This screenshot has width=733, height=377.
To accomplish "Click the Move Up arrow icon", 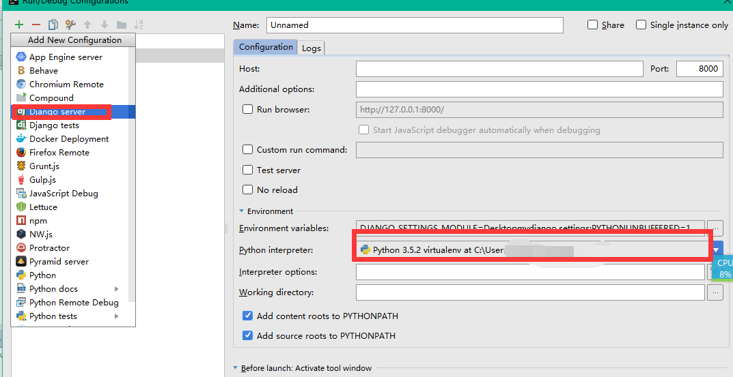I will click(87, 25).
